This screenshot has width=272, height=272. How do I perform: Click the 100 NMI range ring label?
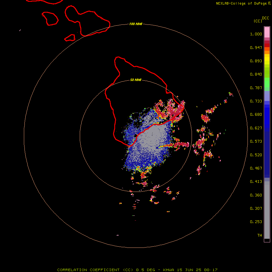(136, 24)
